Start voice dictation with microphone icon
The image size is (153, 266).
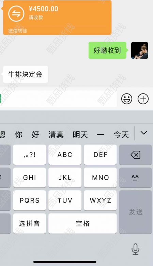point(135,249)
